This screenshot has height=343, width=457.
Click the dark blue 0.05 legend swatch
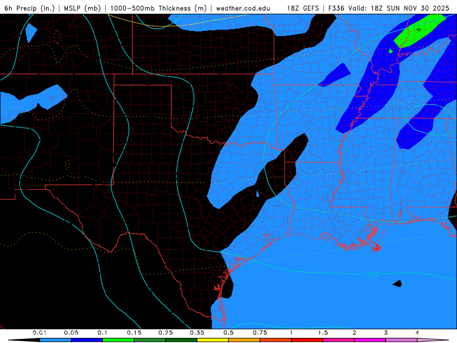(87, 340)
